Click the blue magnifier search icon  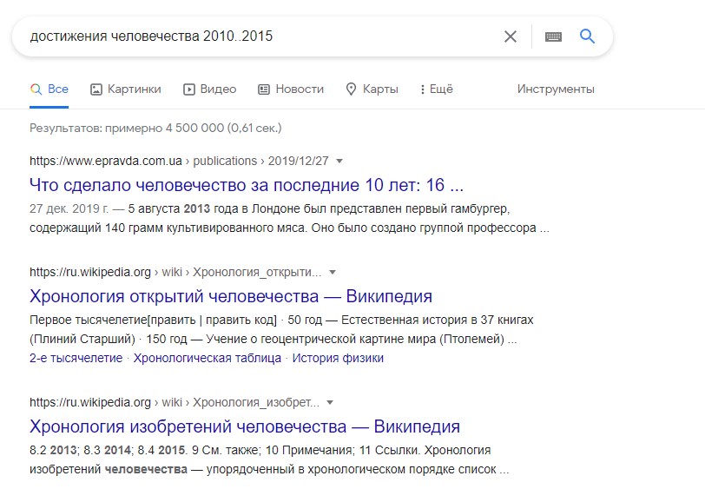(x=587, y=36)
